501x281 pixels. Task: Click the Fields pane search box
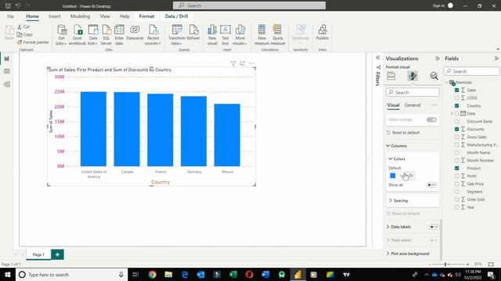point(471,71)
